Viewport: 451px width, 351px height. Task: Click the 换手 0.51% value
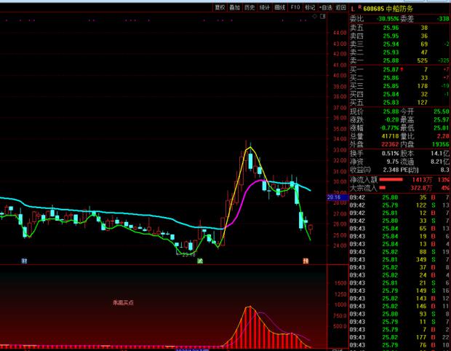(391, 154)
